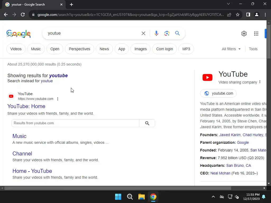Open the search Tools options
This screenshot has height=203, width=271.
[x=253, y=49]
